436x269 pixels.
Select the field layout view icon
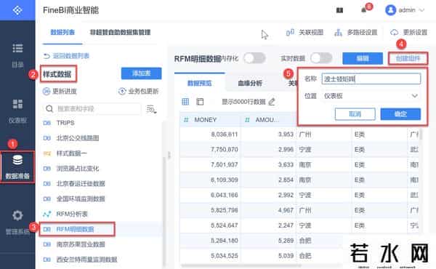pyautogui.click(x=200, y=102)
